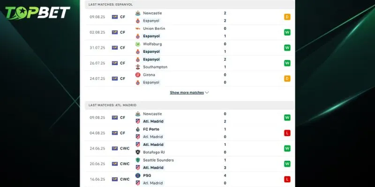Click the Girona team crest icon

(138, 75)
